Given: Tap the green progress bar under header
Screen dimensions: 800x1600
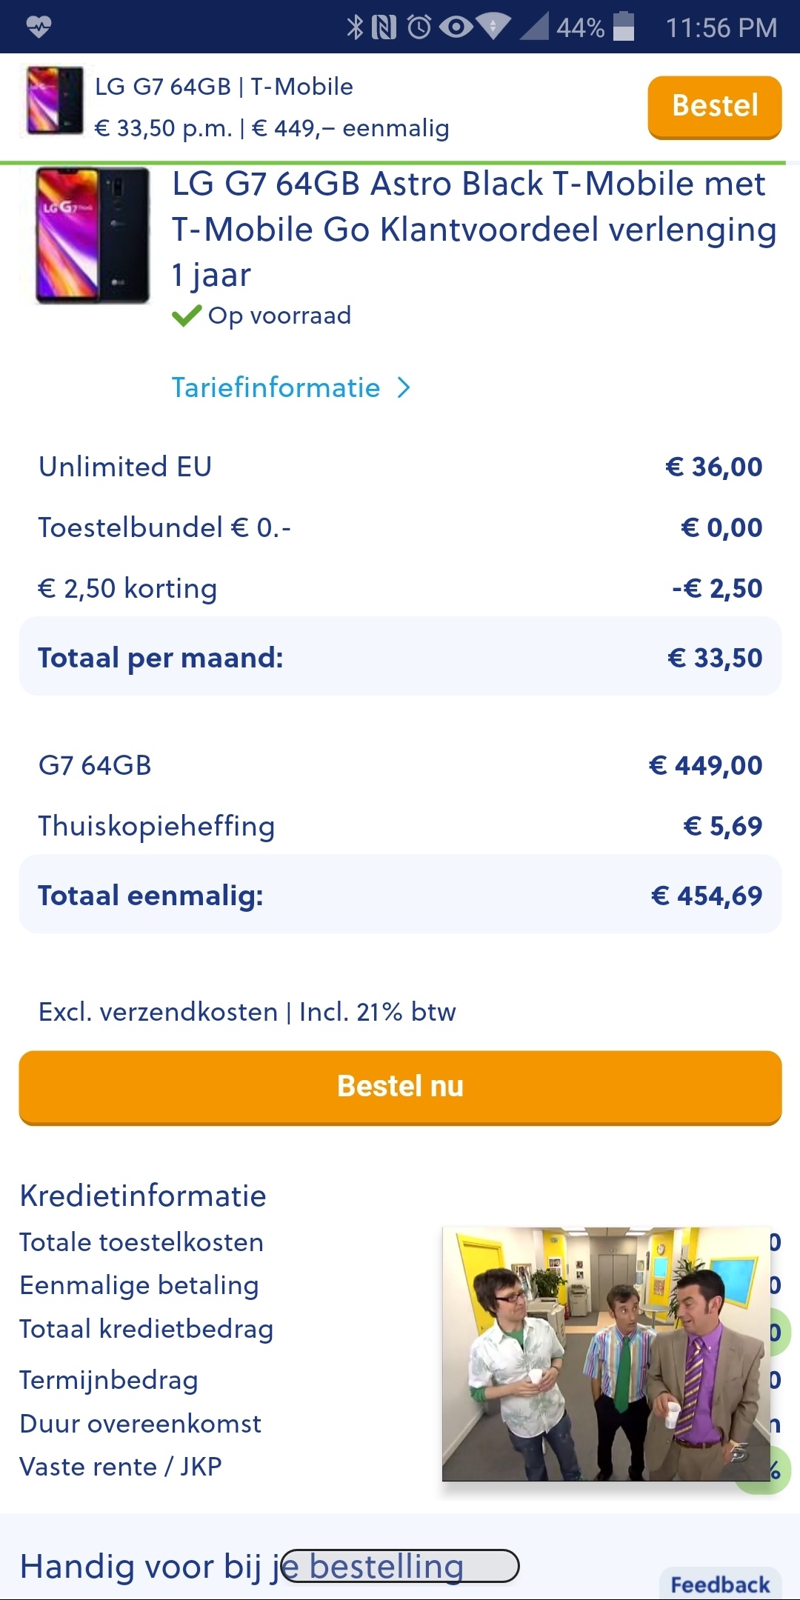Looking at the screenshot, I should pos(400,162).
